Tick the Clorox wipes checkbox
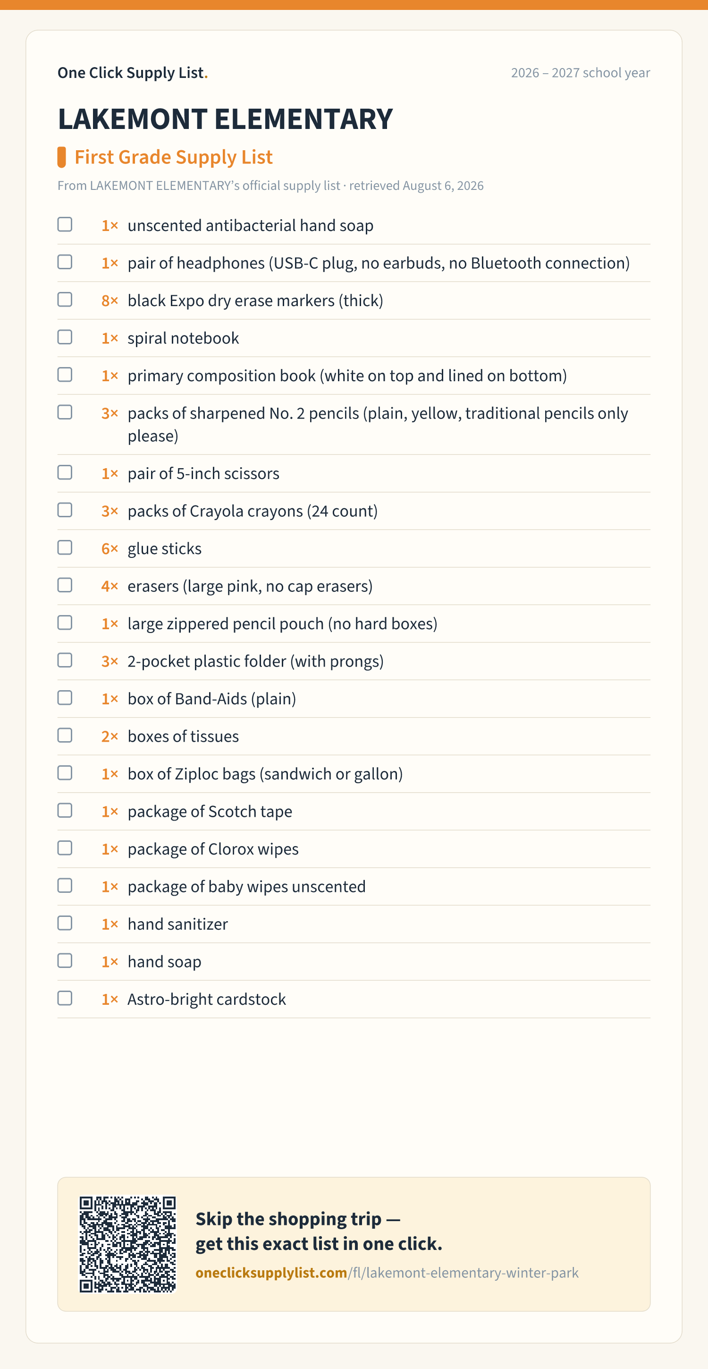This screenshot has height=1369, width=708. point(65,848)
